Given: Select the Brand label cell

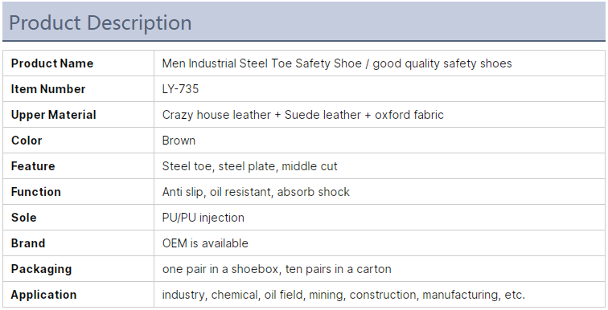Looking at the screenshot, I should click(78, 243).
